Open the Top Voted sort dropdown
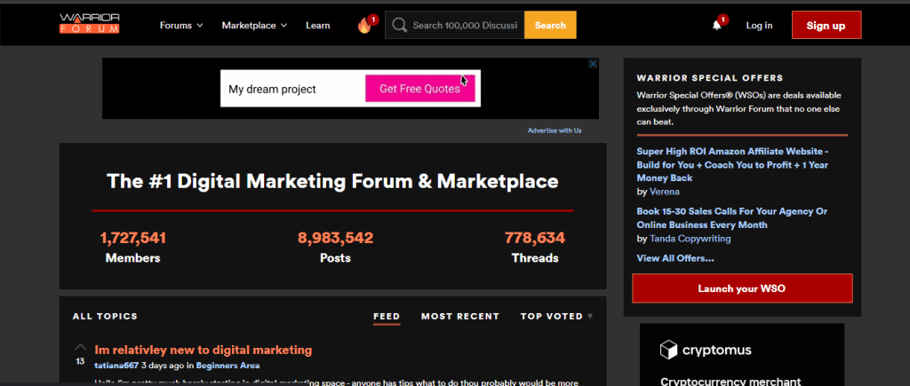Viewport: 910px width, 386px height. click(556, 316)
